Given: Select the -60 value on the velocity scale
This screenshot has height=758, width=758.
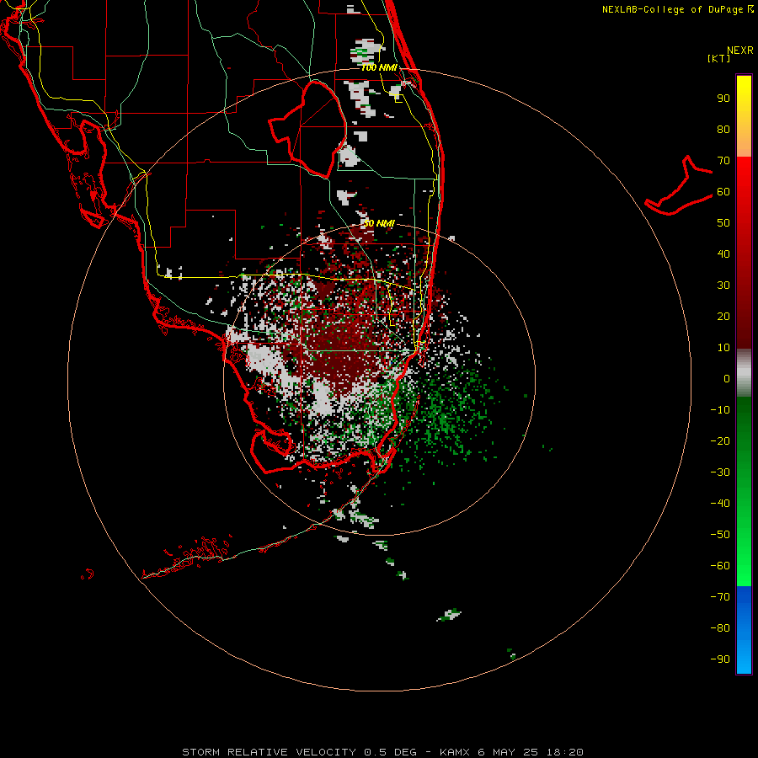Looking at the screenshot, I should point(720,566).
